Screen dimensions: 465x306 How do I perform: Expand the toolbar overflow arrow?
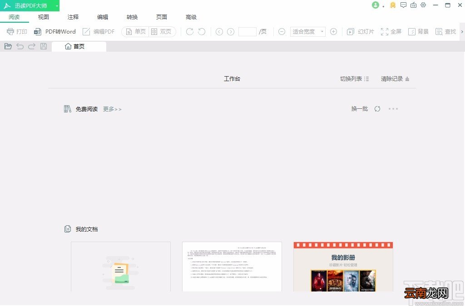pos(462,31)
